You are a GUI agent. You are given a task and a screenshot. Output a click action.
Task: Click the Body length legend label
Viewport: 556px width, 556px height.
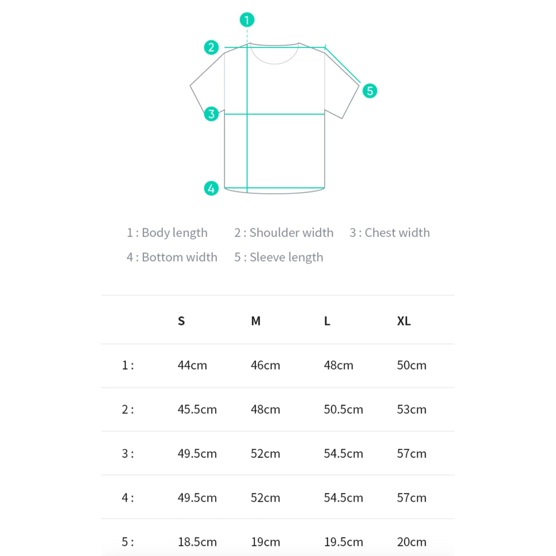pos(167,233)
